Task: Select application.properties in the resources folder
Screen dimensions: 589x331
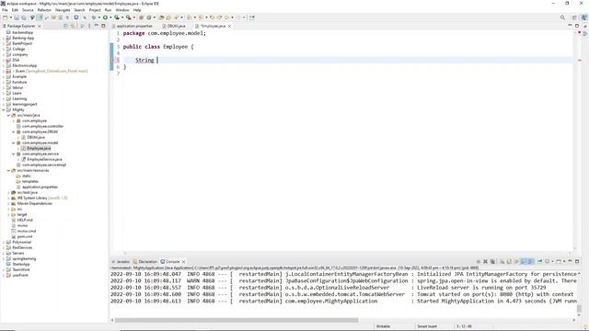Action: [40, 187]
